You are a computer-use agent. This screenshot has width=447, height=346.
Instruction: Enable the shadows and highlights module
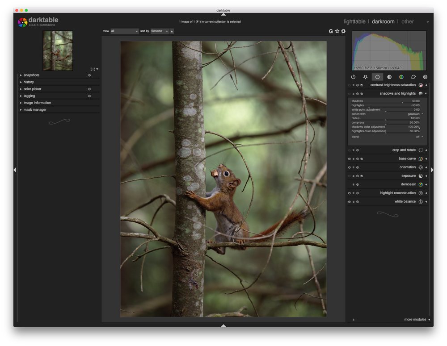click(x=350, y=94)
